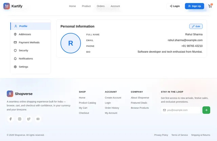Open the shopping cart icon in the header

(x=210, y=6)
